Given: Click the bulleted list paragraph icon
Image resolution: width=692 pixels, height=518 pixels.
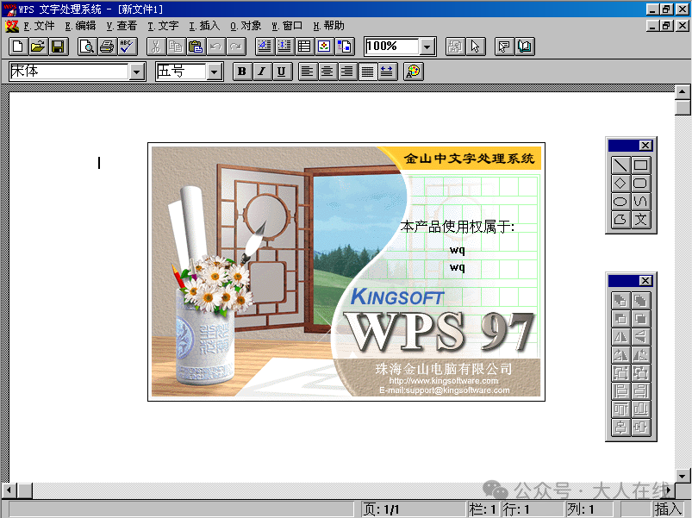Looking at the screenshot, I should (x=284, y=47).
